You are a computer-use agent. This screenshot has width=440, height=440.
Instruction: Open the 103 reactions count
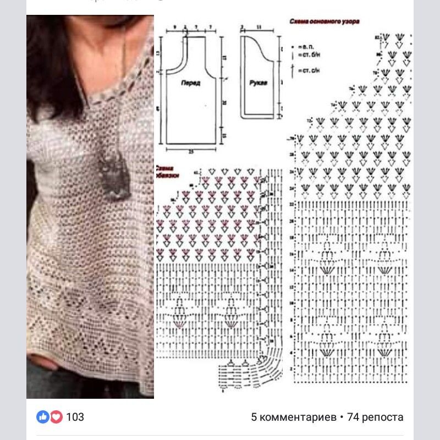pos(75,417)
